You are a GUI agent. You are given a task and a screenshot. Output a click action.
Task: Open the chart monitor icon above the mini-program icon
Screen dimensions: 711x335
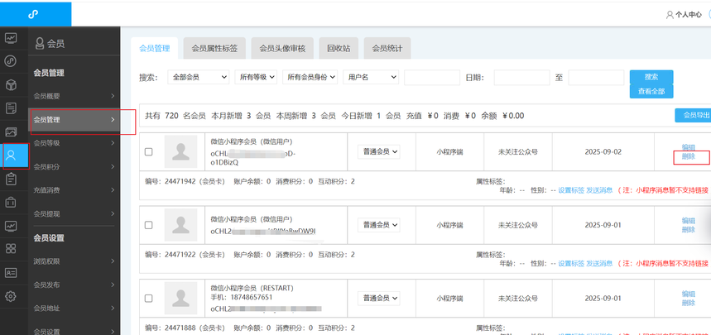11,38
